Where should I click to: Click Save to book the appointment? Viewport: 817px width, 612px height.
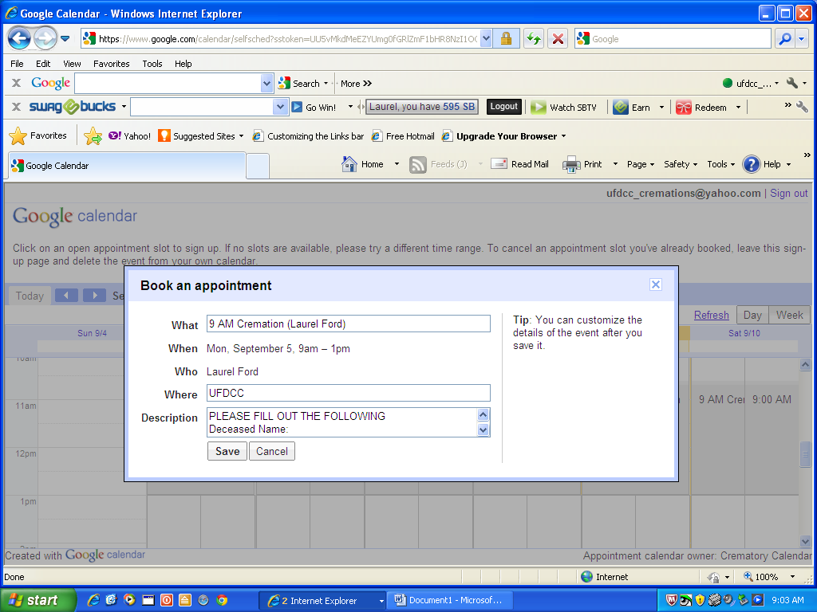pyautogui.click(x=227, y=451)
